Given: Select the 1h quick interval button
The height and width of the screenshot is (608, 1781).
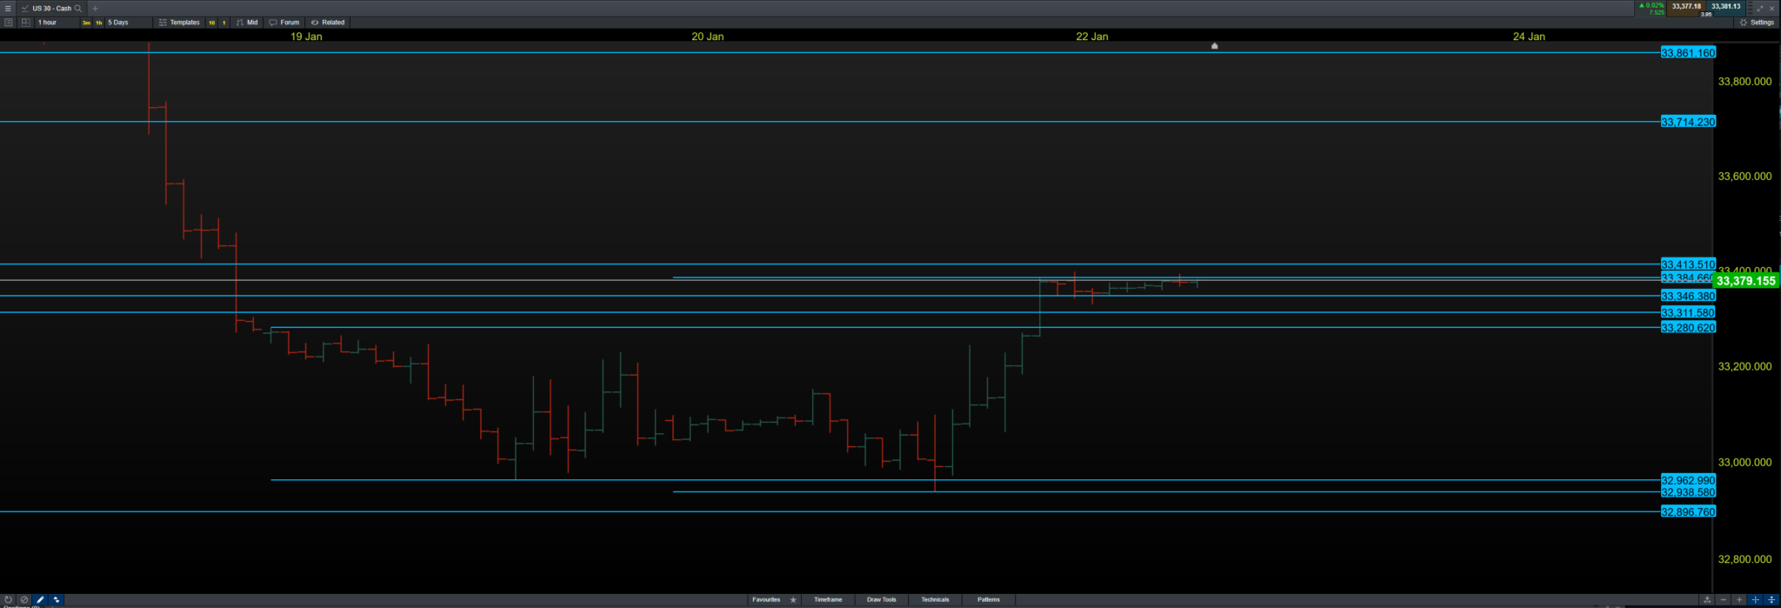Looking at the screenshot, I should point(98,23).
